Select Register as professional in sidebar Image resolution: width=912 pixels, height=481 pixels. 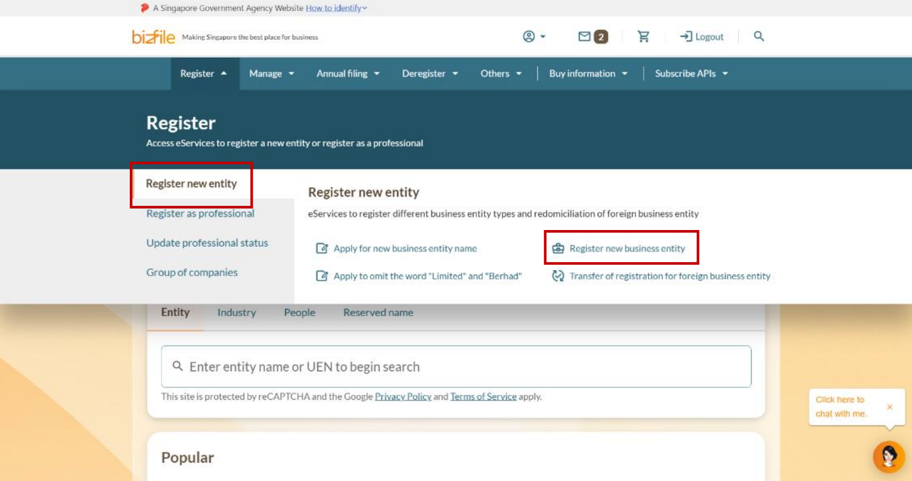pos(200,214)
